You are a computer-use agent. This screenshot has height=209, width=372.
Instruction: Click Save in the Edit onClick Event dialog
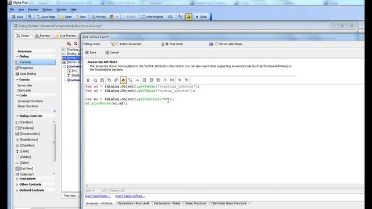click(x=91, y=52)
